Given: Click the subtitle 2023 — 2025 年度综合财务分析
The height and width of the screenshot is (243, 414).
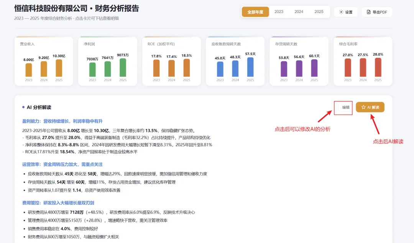Looking at the screenshot, I should 43,18.
